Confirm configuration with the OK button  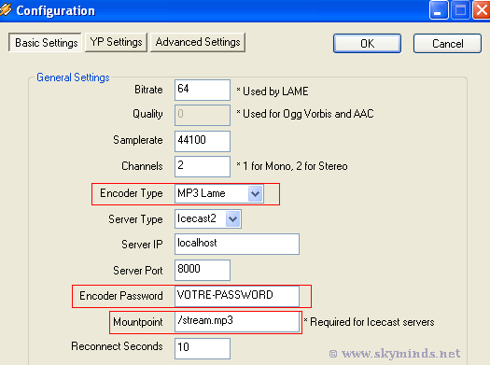[x=367, y=44]
